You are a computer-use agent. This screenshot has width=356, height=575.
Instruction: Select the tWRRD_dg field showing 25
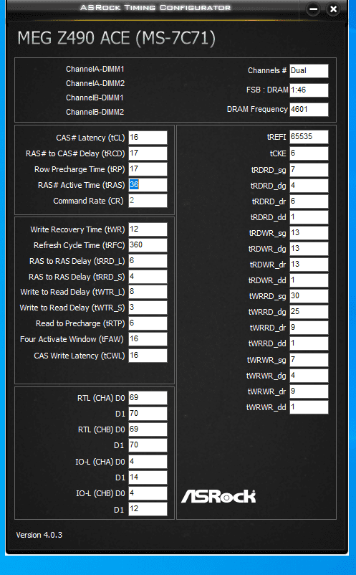coord(309,312)
